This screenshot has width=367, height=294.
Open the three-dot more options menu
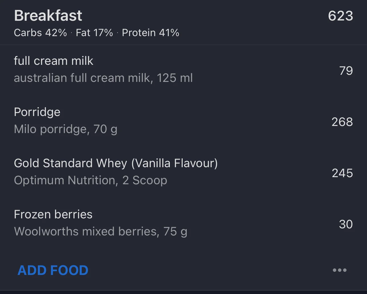[x=340, y=270]
